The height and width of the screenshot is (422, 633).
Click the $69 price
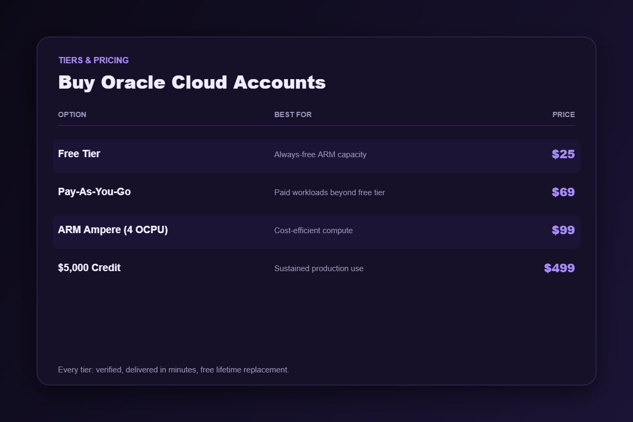(x=563, y=192)
